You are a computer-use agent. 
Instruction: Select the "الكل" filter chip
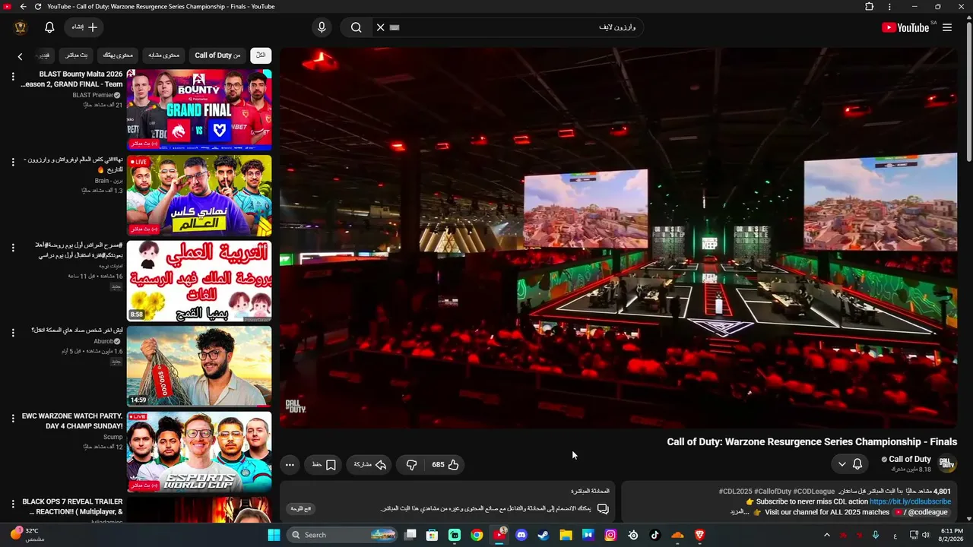(261, 55)
